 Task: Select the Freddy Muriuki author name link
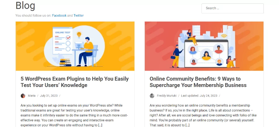click(x=167, y=96)
